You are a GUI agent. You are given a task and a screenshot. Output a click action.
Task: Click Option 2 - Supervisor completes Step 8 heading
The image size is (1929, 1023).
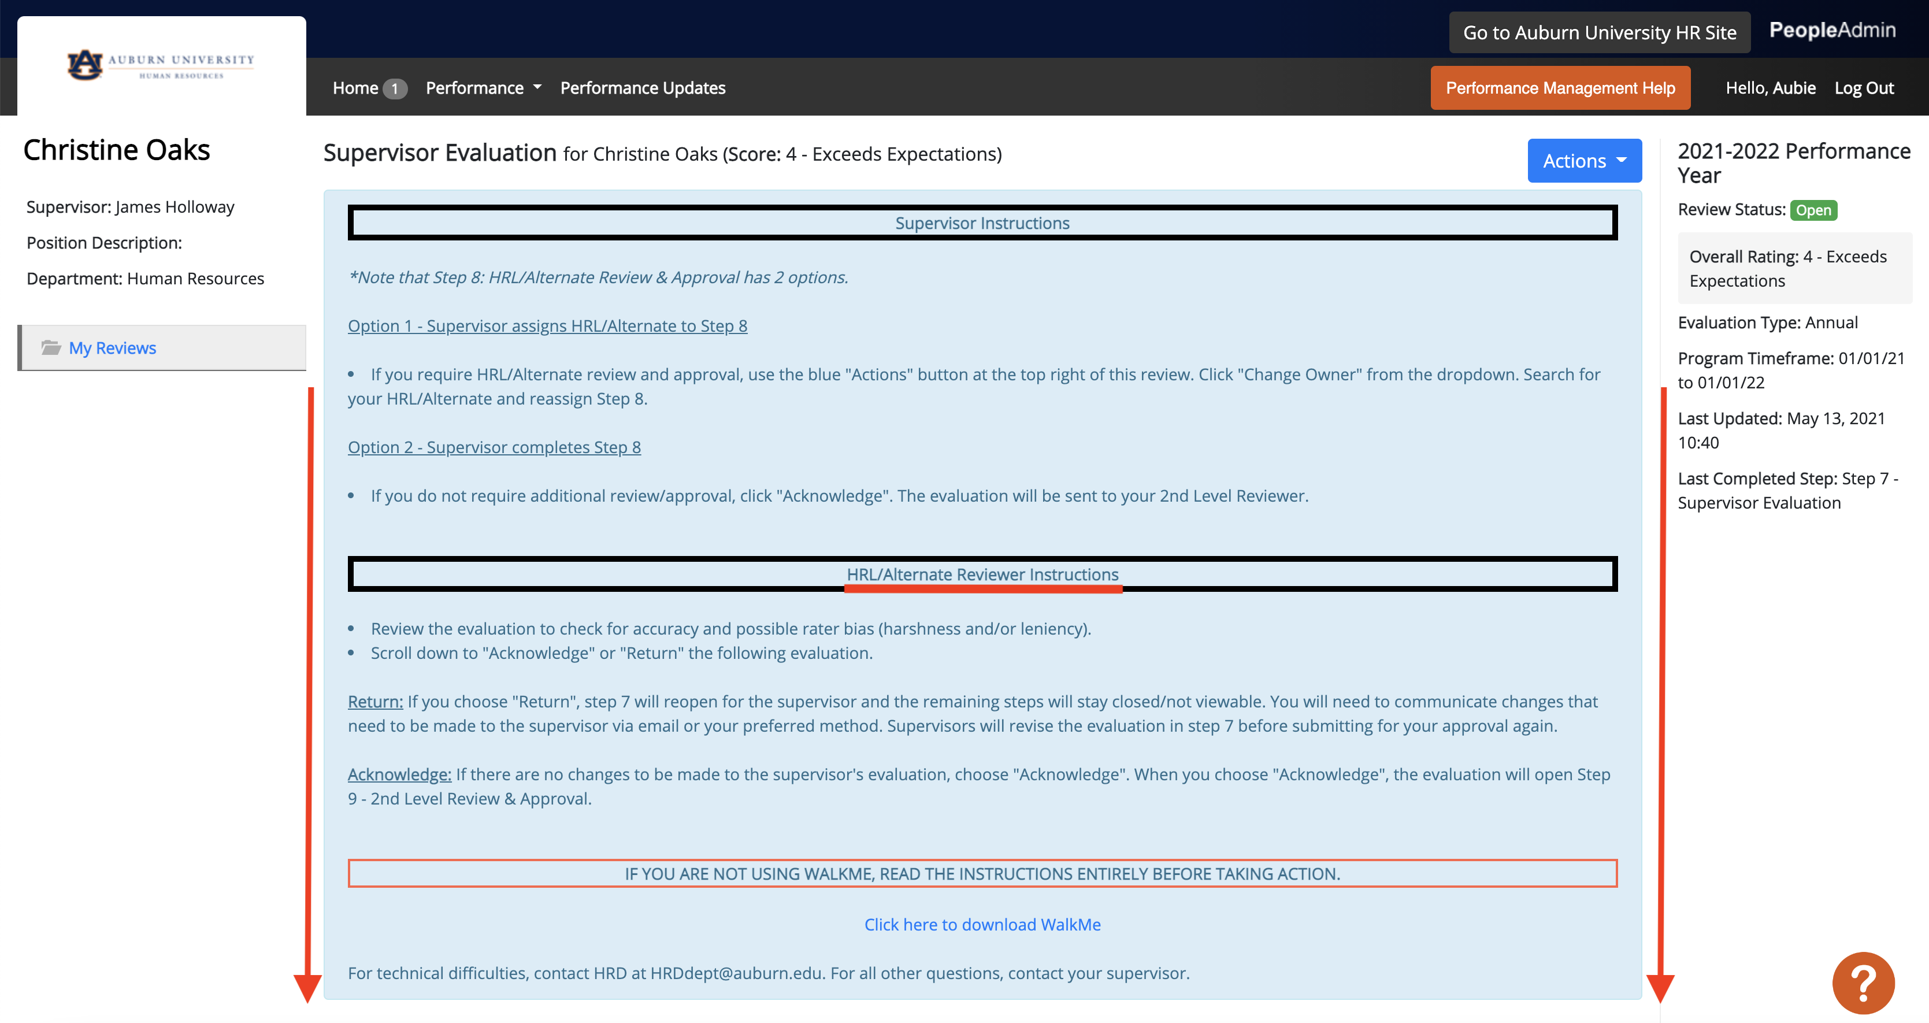tap(494, 447)
